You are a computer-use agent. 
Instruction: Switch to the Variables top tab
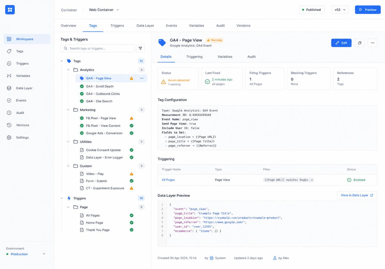tap(197, 26)
